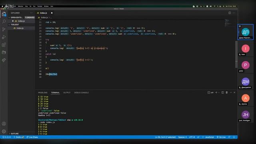Open the Window menu in the menu bar

tap(46, 6)
